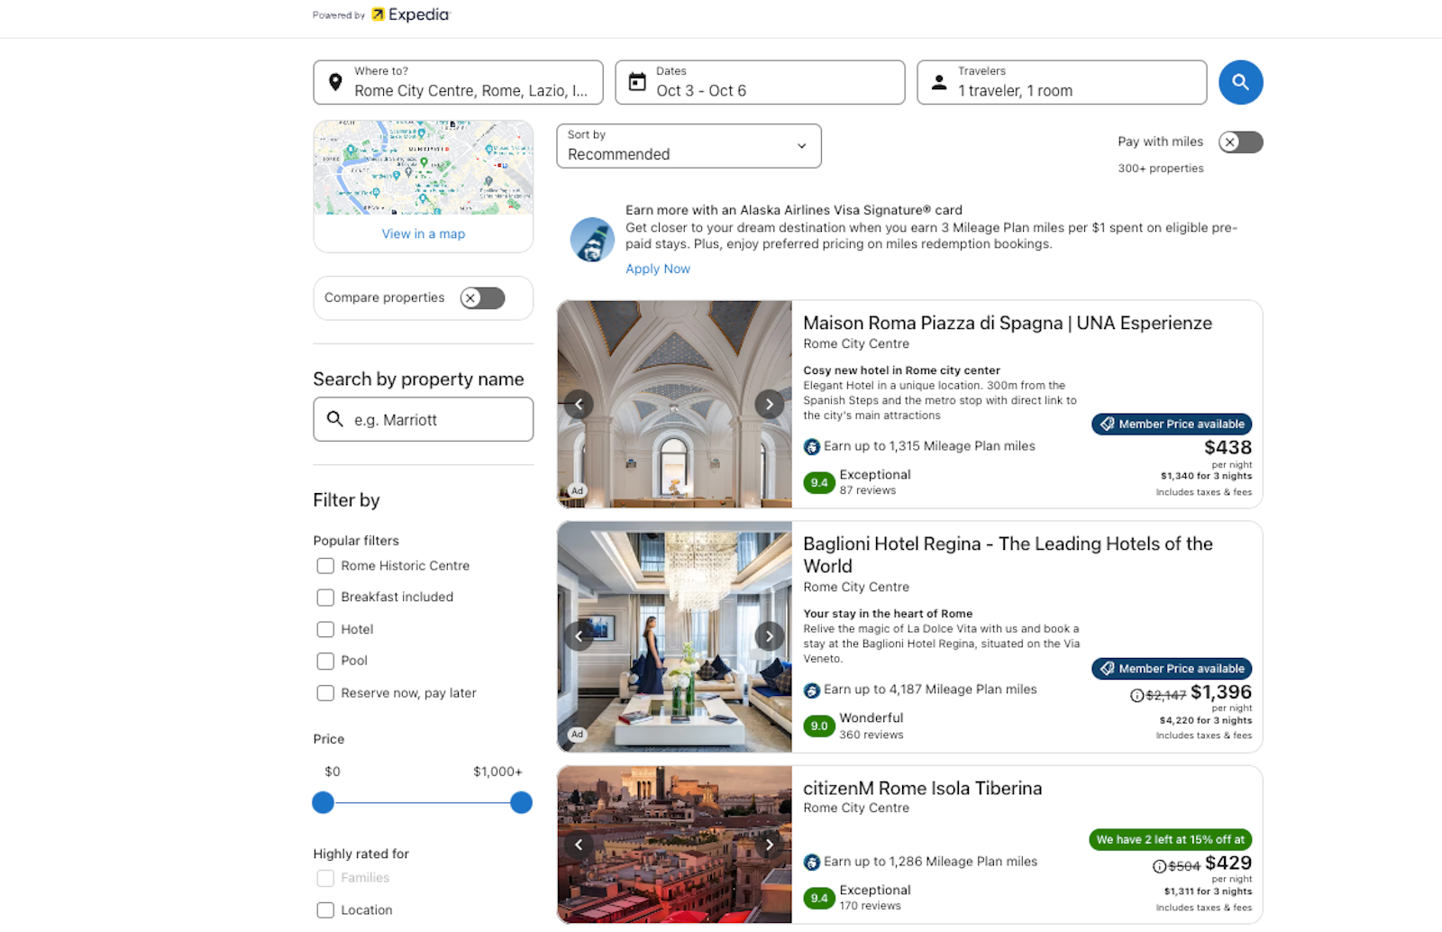Advance citizenM photo carousel to next image
The height and width of the screenshot is (932, 1442).
769,845
